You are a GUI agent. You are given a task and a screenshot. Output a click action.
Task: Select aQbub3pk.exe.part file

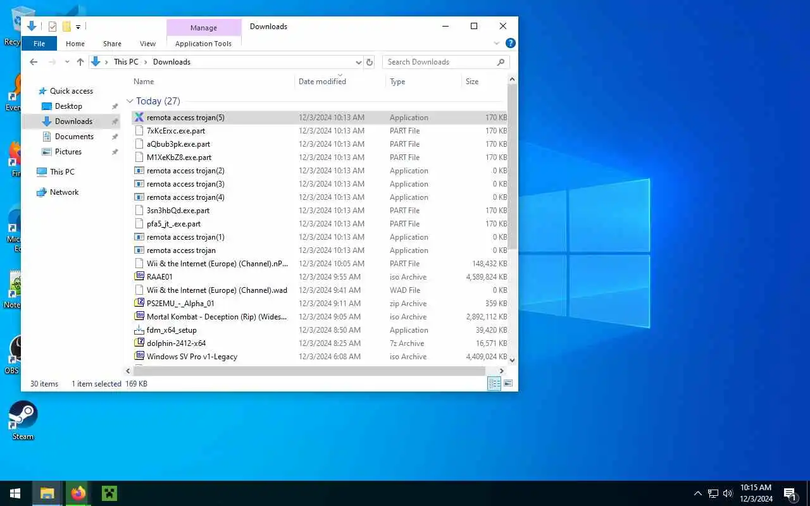click(319, 144)
